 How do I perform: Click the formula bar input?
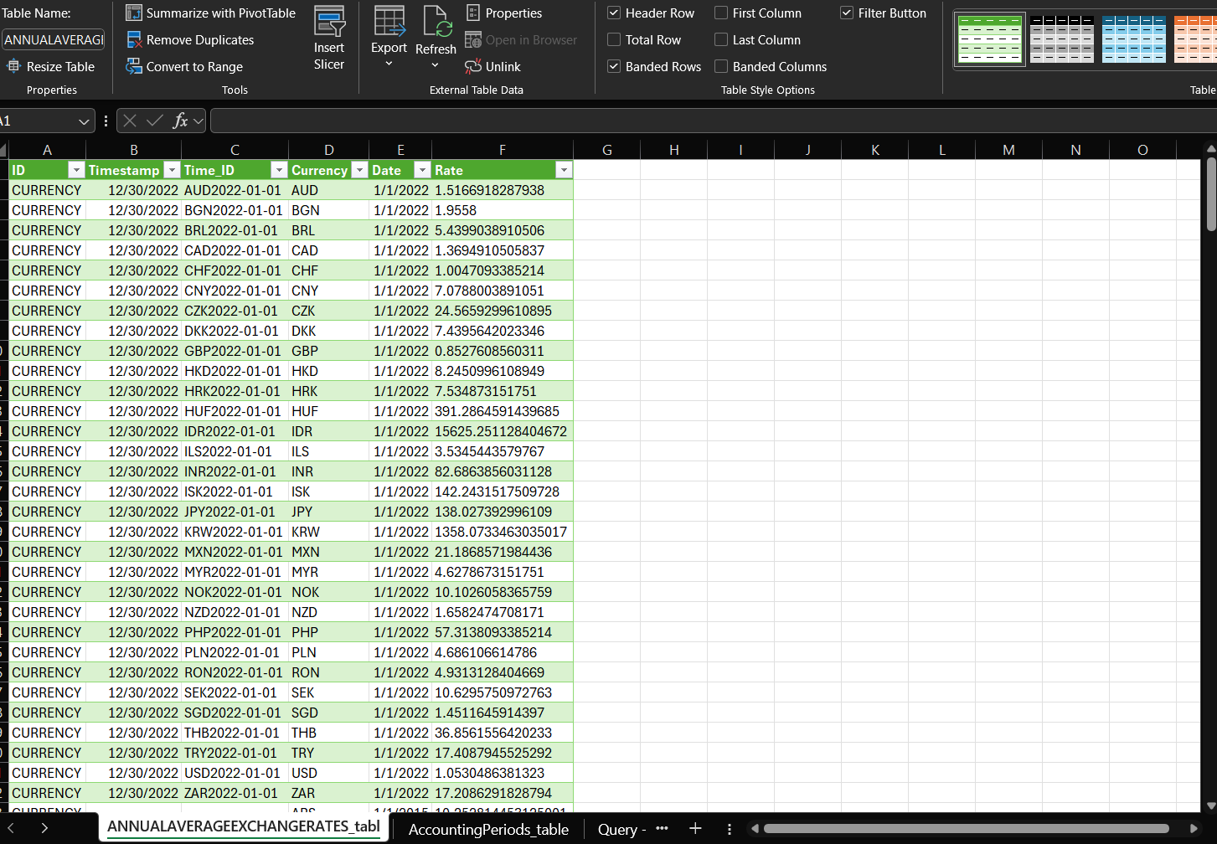coord(713,121)
